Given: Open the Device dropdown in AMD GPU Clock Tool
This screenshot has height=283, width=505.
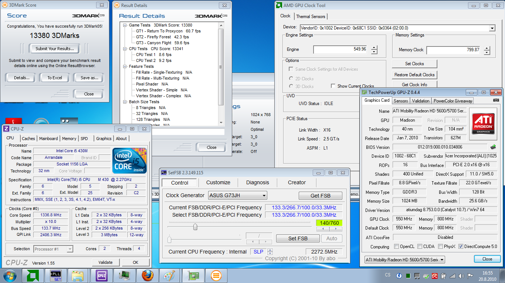Looking at the screenshot, I should [x=492, y=28].
